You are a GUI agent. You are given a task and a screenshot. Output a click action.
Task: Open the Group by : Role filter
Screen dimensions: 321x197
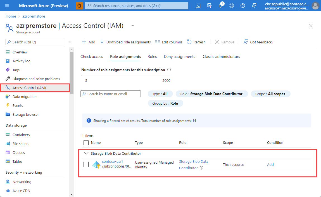point(165,103)
